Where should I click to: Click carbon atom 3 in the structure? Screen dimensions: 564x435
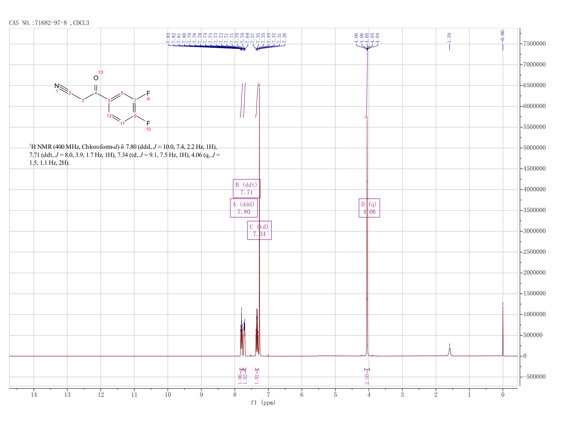(x=83, y=100)
